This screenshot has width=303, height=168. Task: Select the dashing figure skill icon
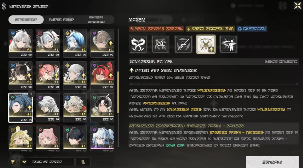[228, 44]
